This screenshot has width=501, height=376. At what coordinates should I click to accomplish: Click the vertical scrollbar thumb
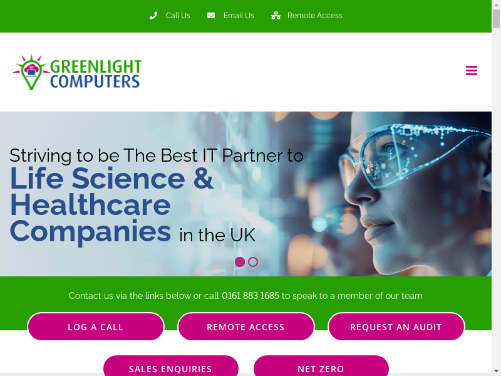click(496, 19)
